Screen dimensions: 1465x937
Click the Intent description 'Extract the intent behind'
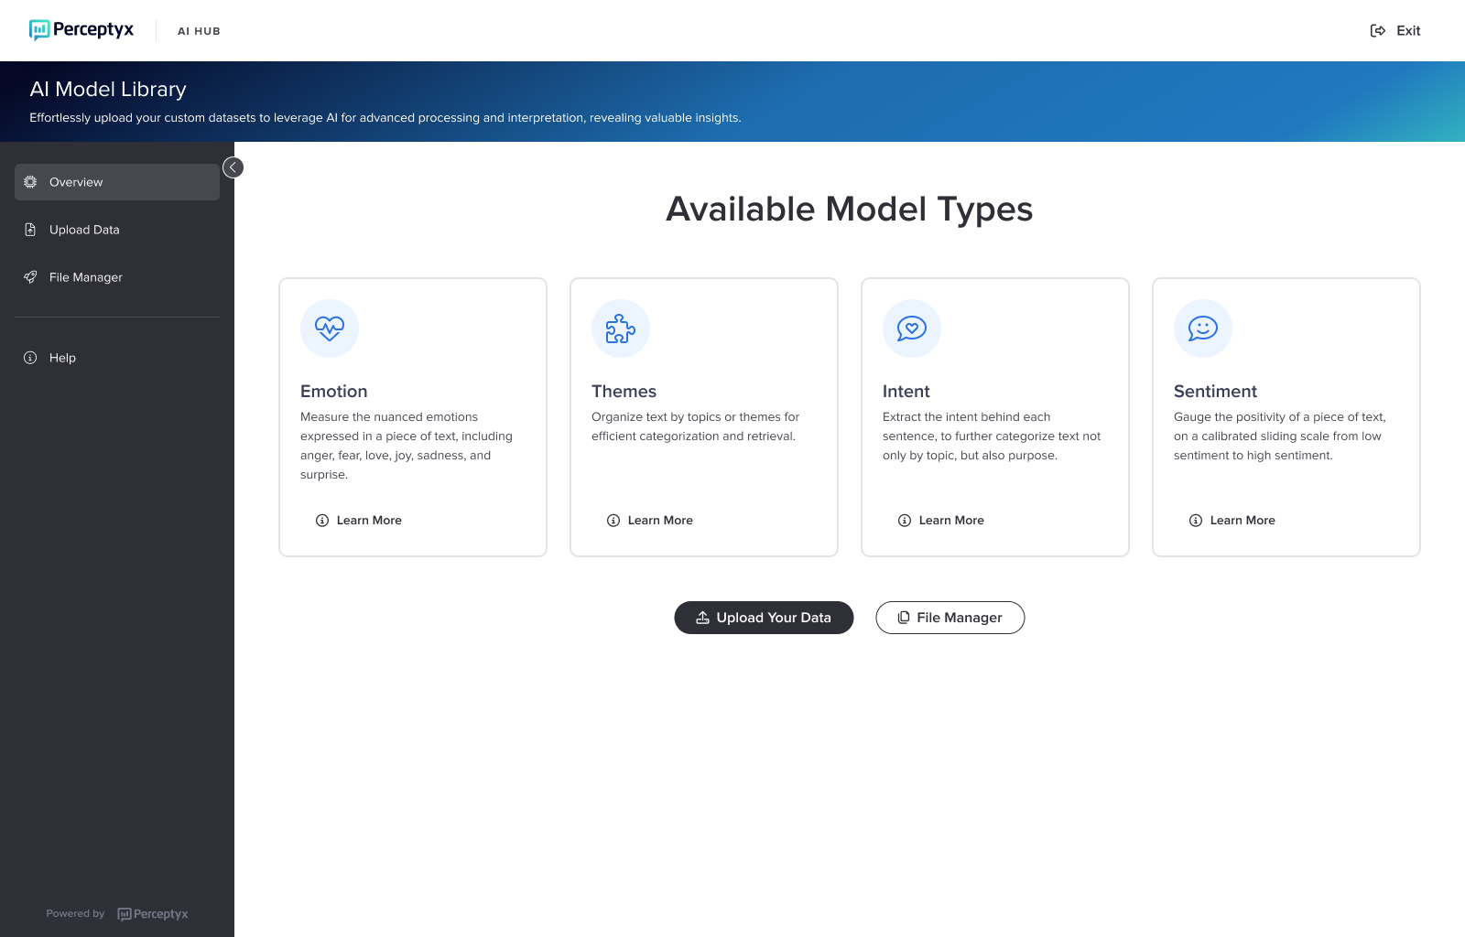pyautogui.click(x=992, y=436)
